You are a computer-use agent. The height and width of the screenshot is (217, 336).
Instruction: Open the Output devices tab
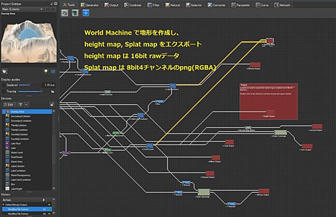tap(111, 5)
